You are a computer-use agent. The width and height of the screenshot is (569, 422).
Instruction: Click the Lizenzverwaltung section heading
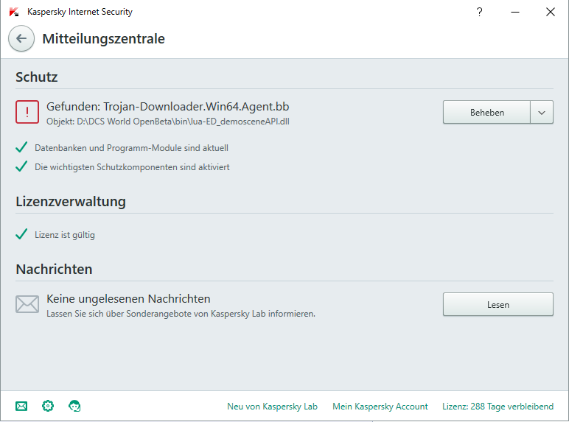(x=71, y=202)
